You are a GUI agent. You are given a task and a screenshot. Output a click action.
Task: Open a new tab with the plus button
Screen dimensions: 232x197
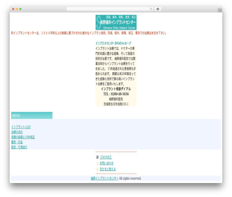pos(220,10)
